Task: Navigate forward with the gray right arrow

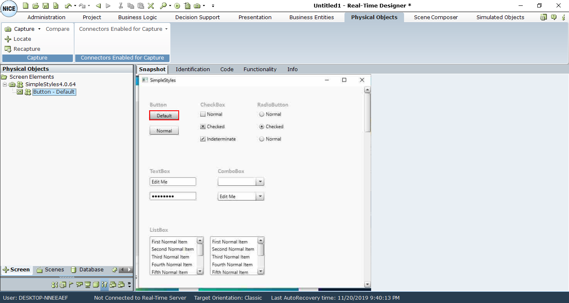Action: 108,5
